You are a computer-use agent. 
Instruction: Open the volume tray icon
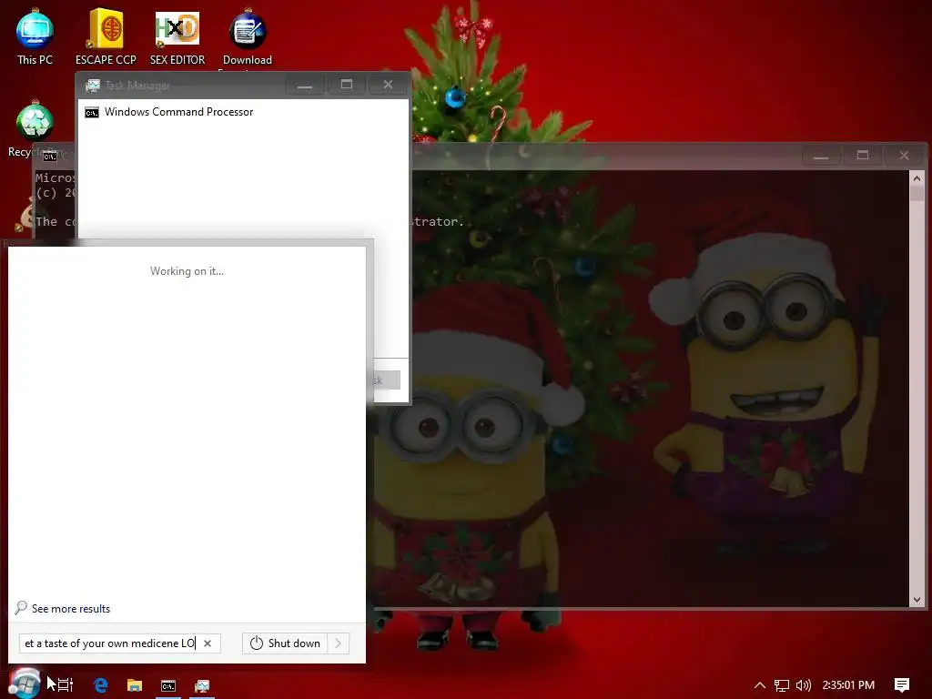click(803, 685)
